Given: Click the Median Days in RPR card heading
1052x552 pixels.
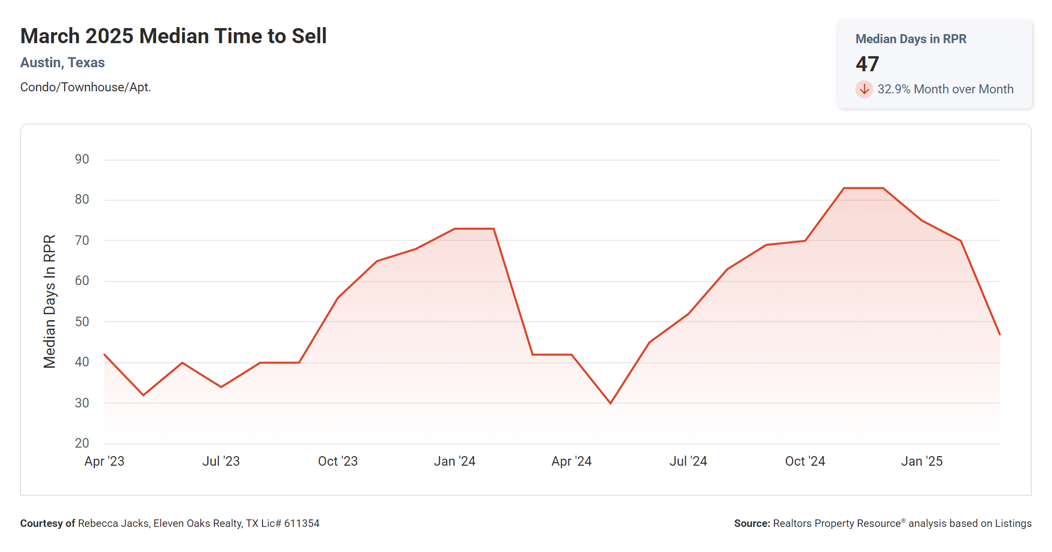Looking at the screenshot, I should [910, 39].
